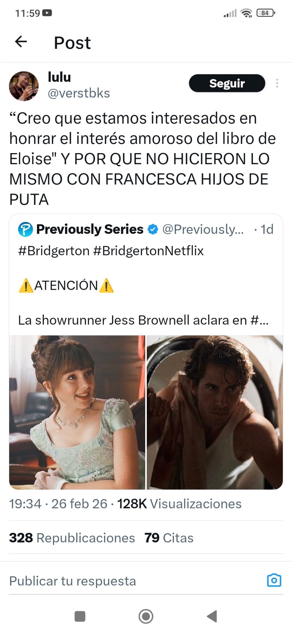The image size is (292, 634).
Task: Open the photo of woman in green dress
Action: pyautogui.click(x=77, y=412)
